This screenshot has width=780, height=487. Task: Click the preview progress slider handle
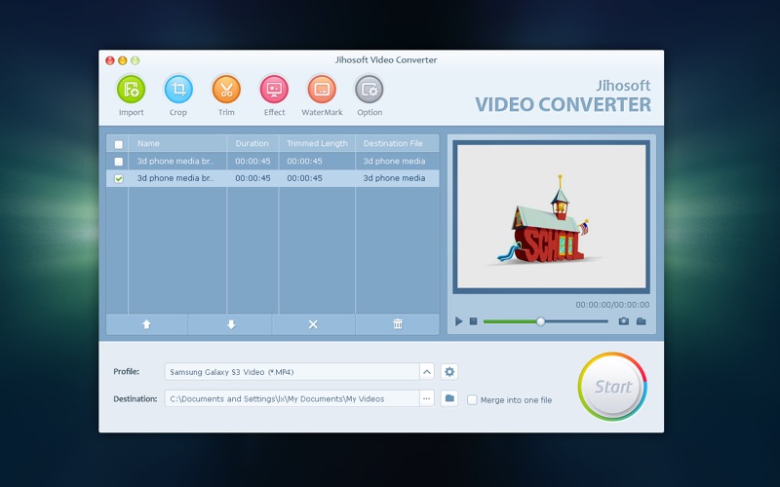click(x=541, y=321)
